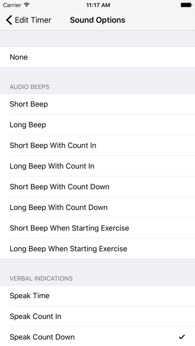Click the Audio Beeps section header
This screenshot has width=195, height=346.
click(x=29, y=87)
